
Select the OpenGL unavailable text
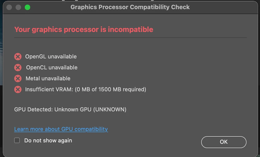(x=51, y=56)
